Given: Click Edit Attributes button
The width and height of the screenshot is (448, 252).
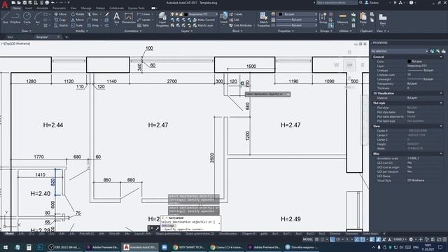Looking at the screenshot, I should point(240,25).
